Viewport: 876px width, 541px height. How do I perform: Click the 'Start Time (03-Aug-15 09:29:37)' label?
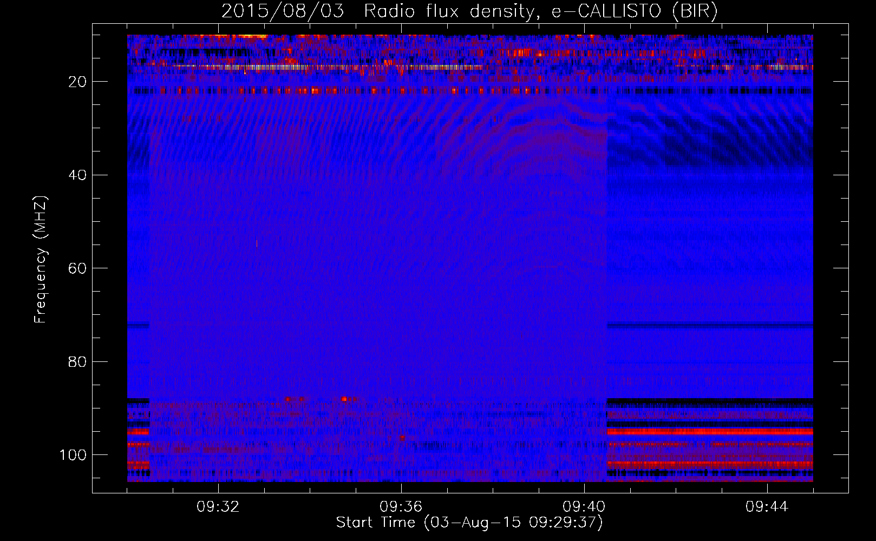click(469, 523)
